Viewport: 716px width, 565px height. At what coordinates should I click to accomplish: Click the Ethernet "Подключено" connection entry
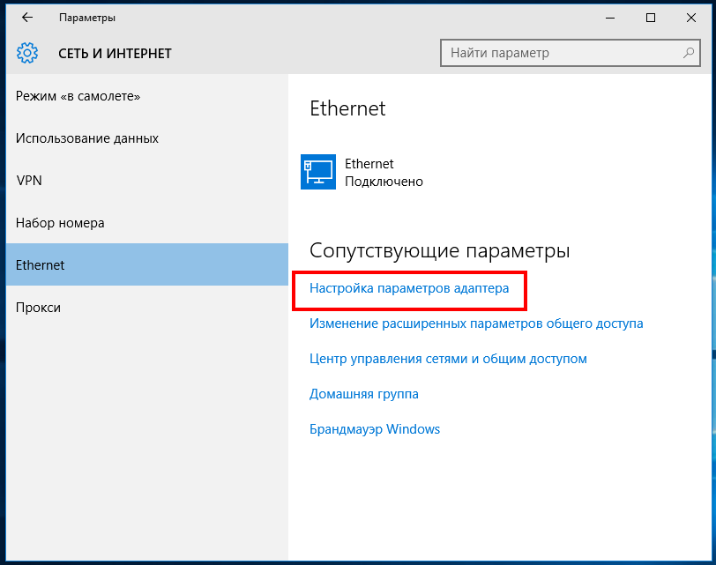[384, 173]
